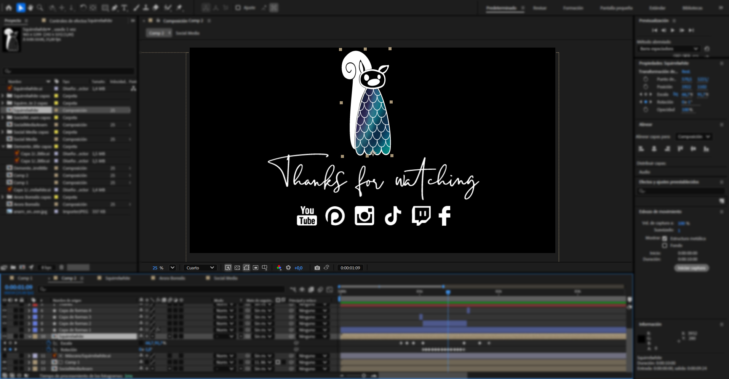Take a snapshot of the composition view
Screen dimensions: 729x379
317,268
